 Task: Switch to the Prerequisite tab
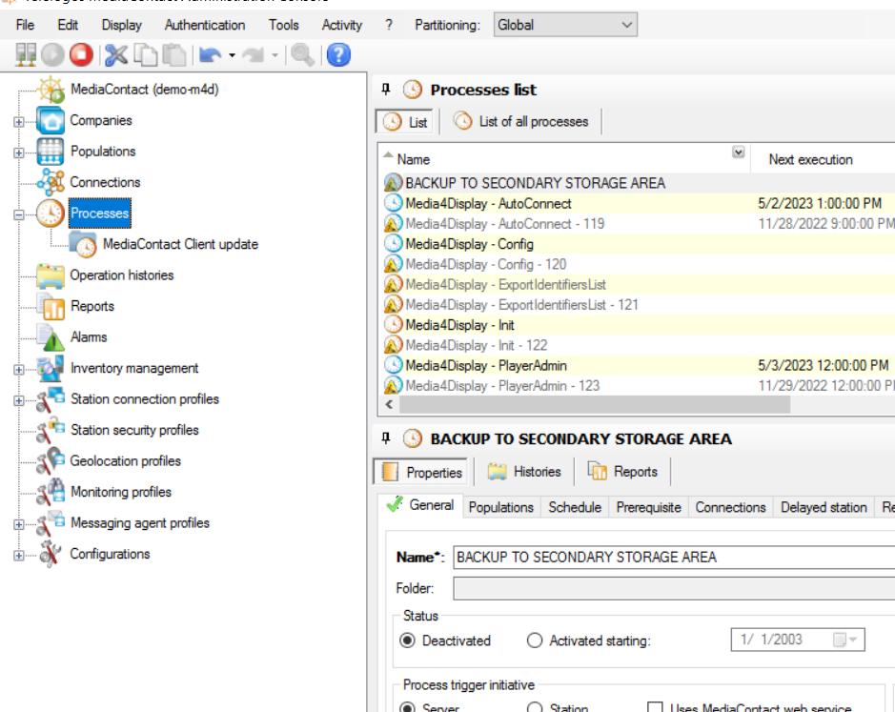pos(648,507)
